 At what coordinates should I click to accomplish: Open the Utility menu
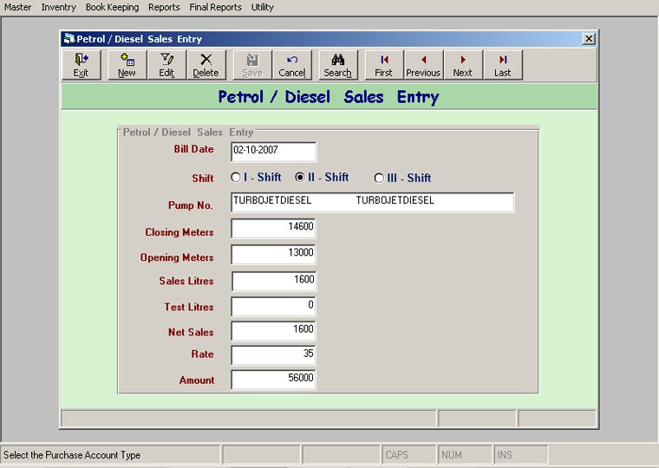(262, 7)
